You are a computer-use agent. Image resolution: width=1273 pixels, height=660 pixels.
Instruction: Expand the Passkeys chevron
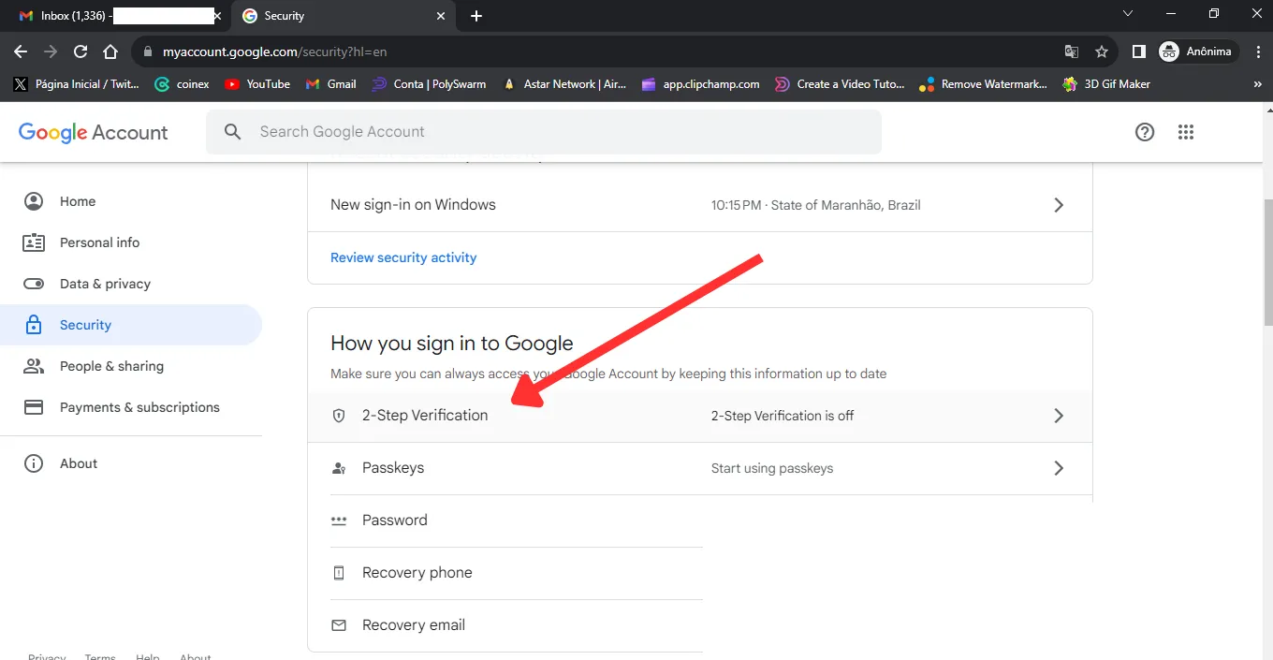1059,468
